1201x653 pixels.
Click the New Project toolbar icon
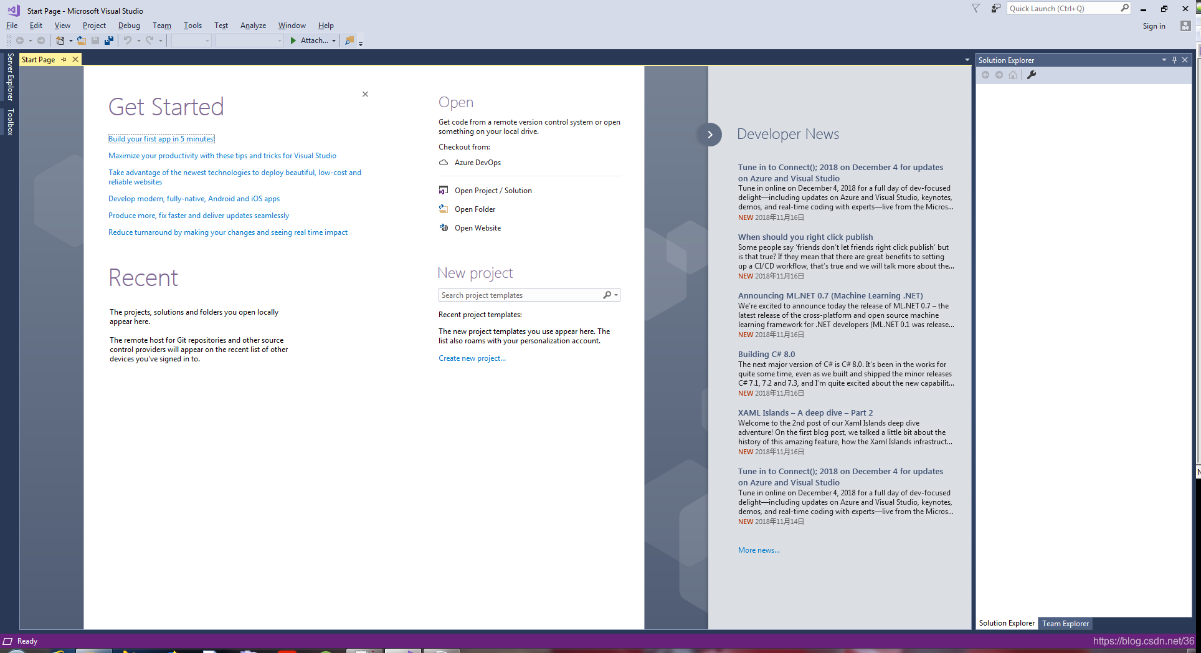point(60,41)
